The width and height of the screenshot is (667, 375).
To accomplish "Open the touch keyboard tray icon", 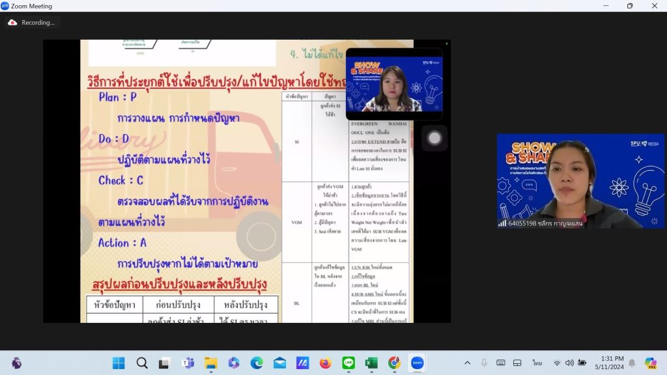I will (x=501, y=363).
